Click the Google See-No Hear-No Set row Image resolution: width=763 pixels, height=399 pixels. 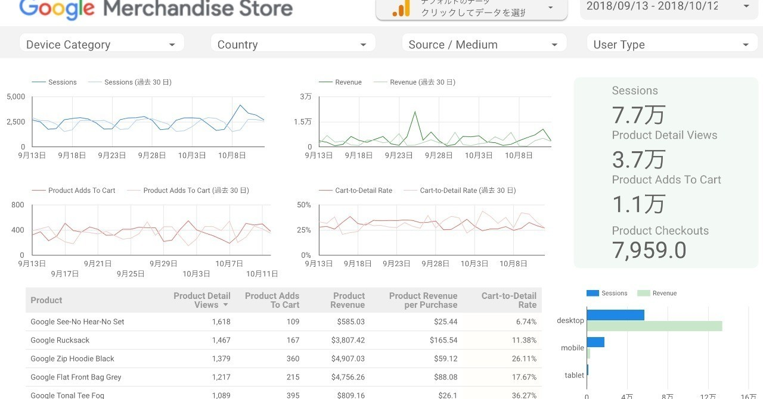284,322
